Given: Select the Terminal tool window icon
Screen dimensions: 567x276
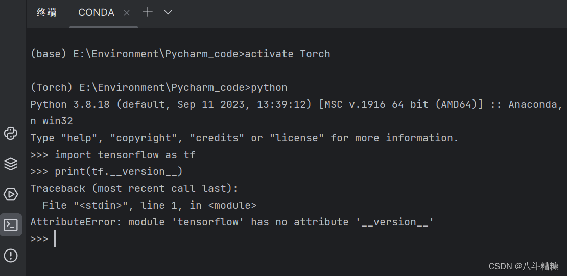Looking at the screenshot, I should pyautogui.click(x=11, y=225).
